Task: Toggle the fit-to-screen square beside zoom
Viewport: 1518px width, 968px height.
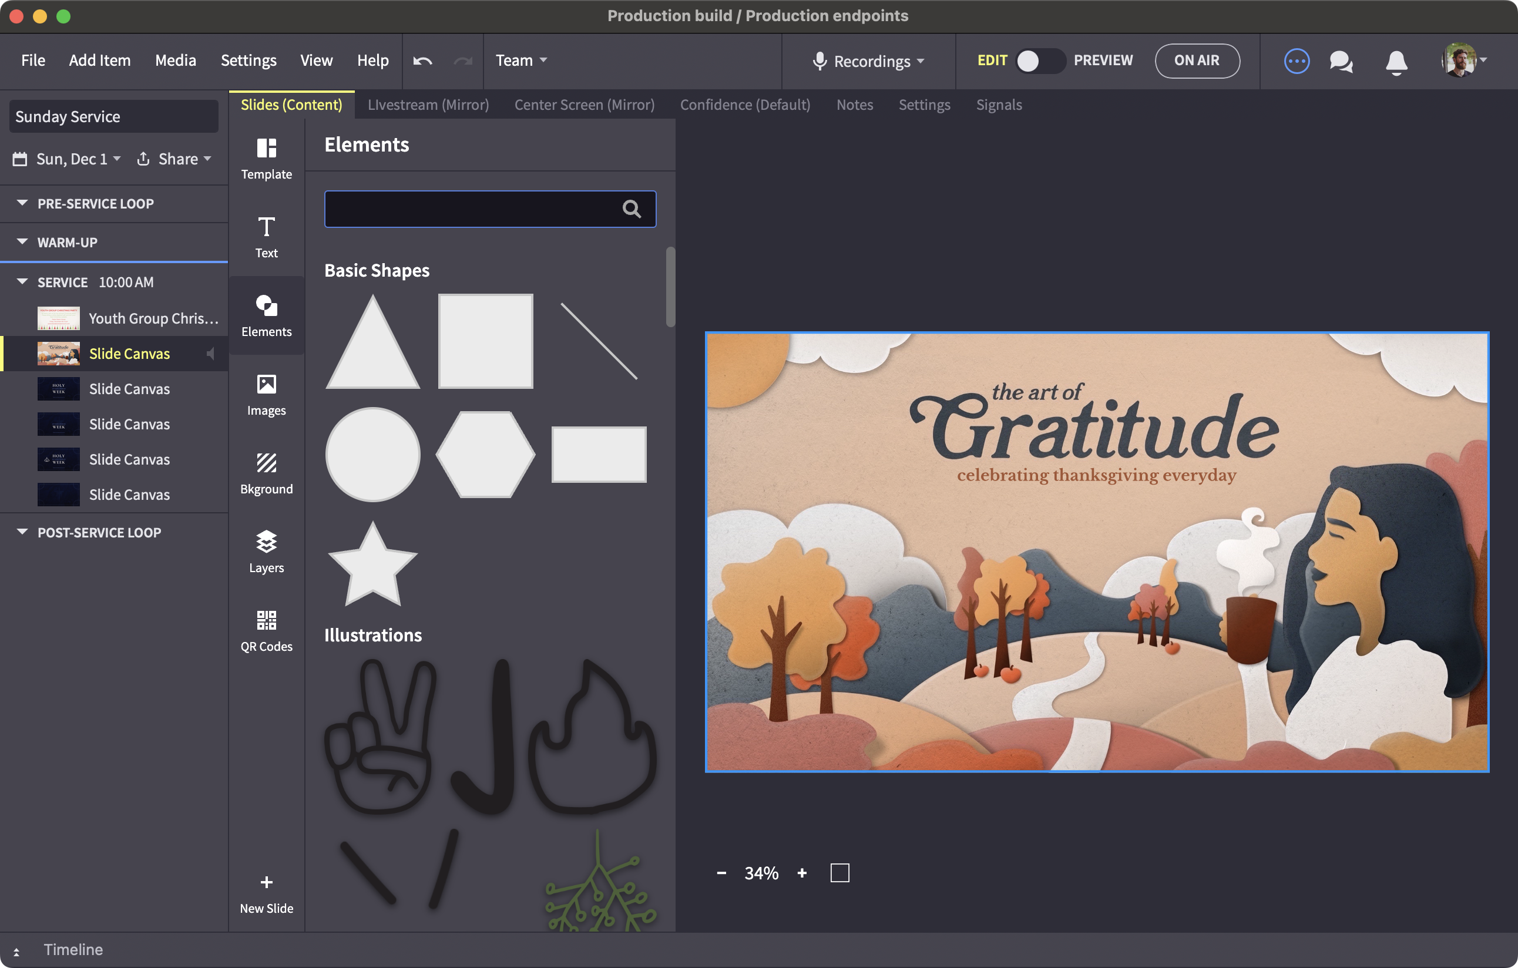Action: (x=839, y=873)
